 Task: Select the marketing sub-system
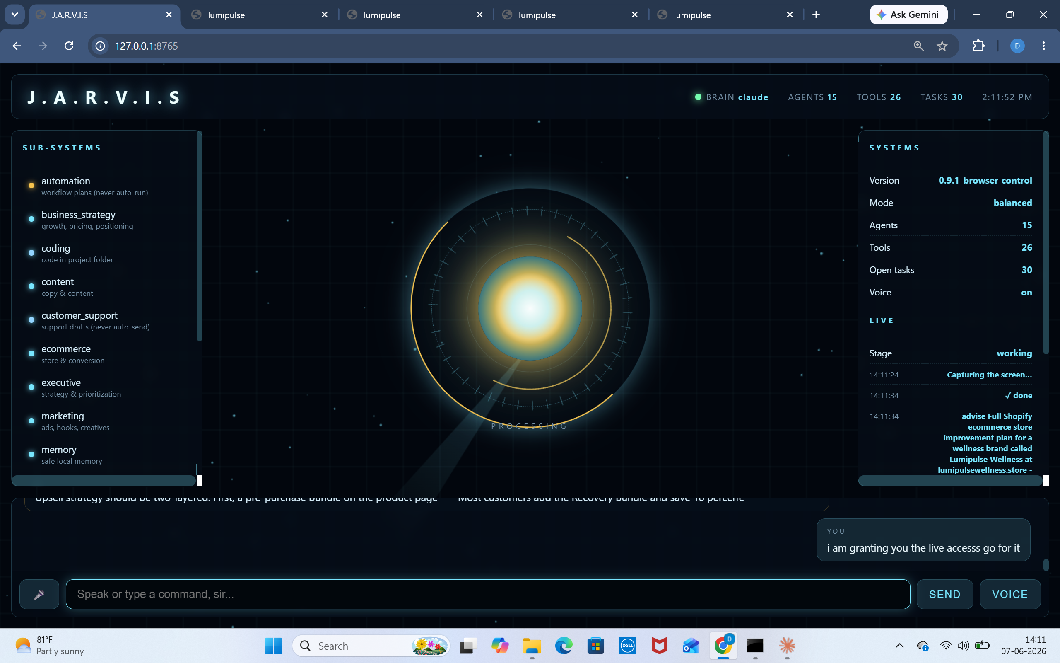pos(104,421)
